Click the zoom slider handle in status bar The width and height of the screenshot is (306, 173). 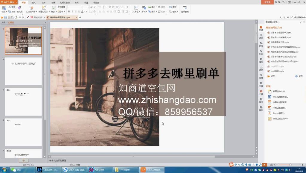click(290, 165)
